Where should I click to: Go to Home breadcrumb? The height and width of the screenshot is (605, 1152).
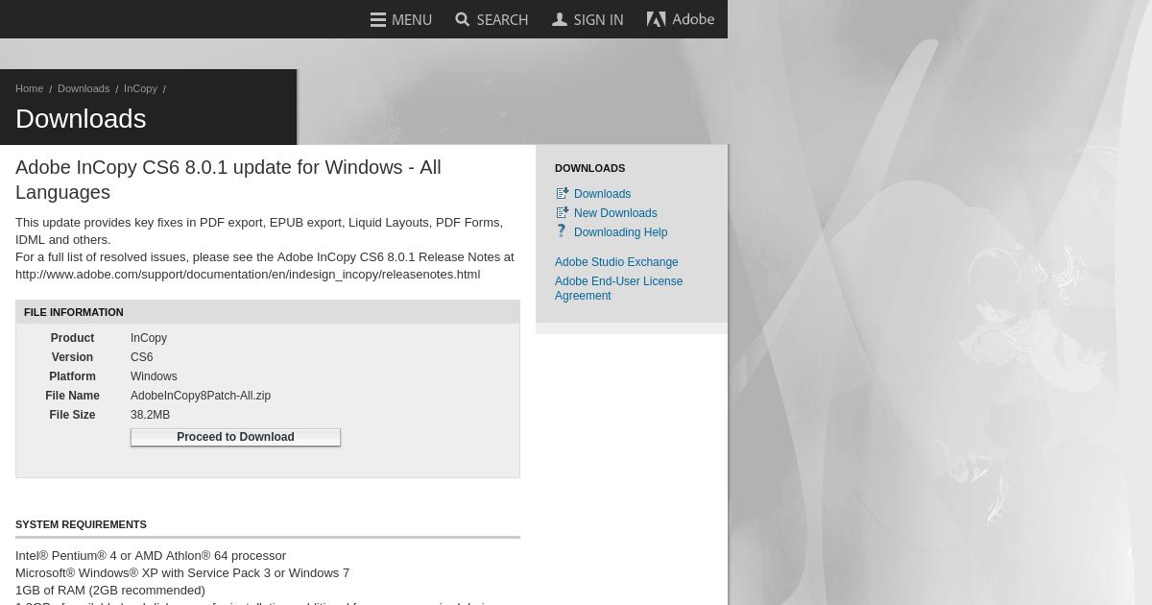pyautogui.click(x=30, y=88)
